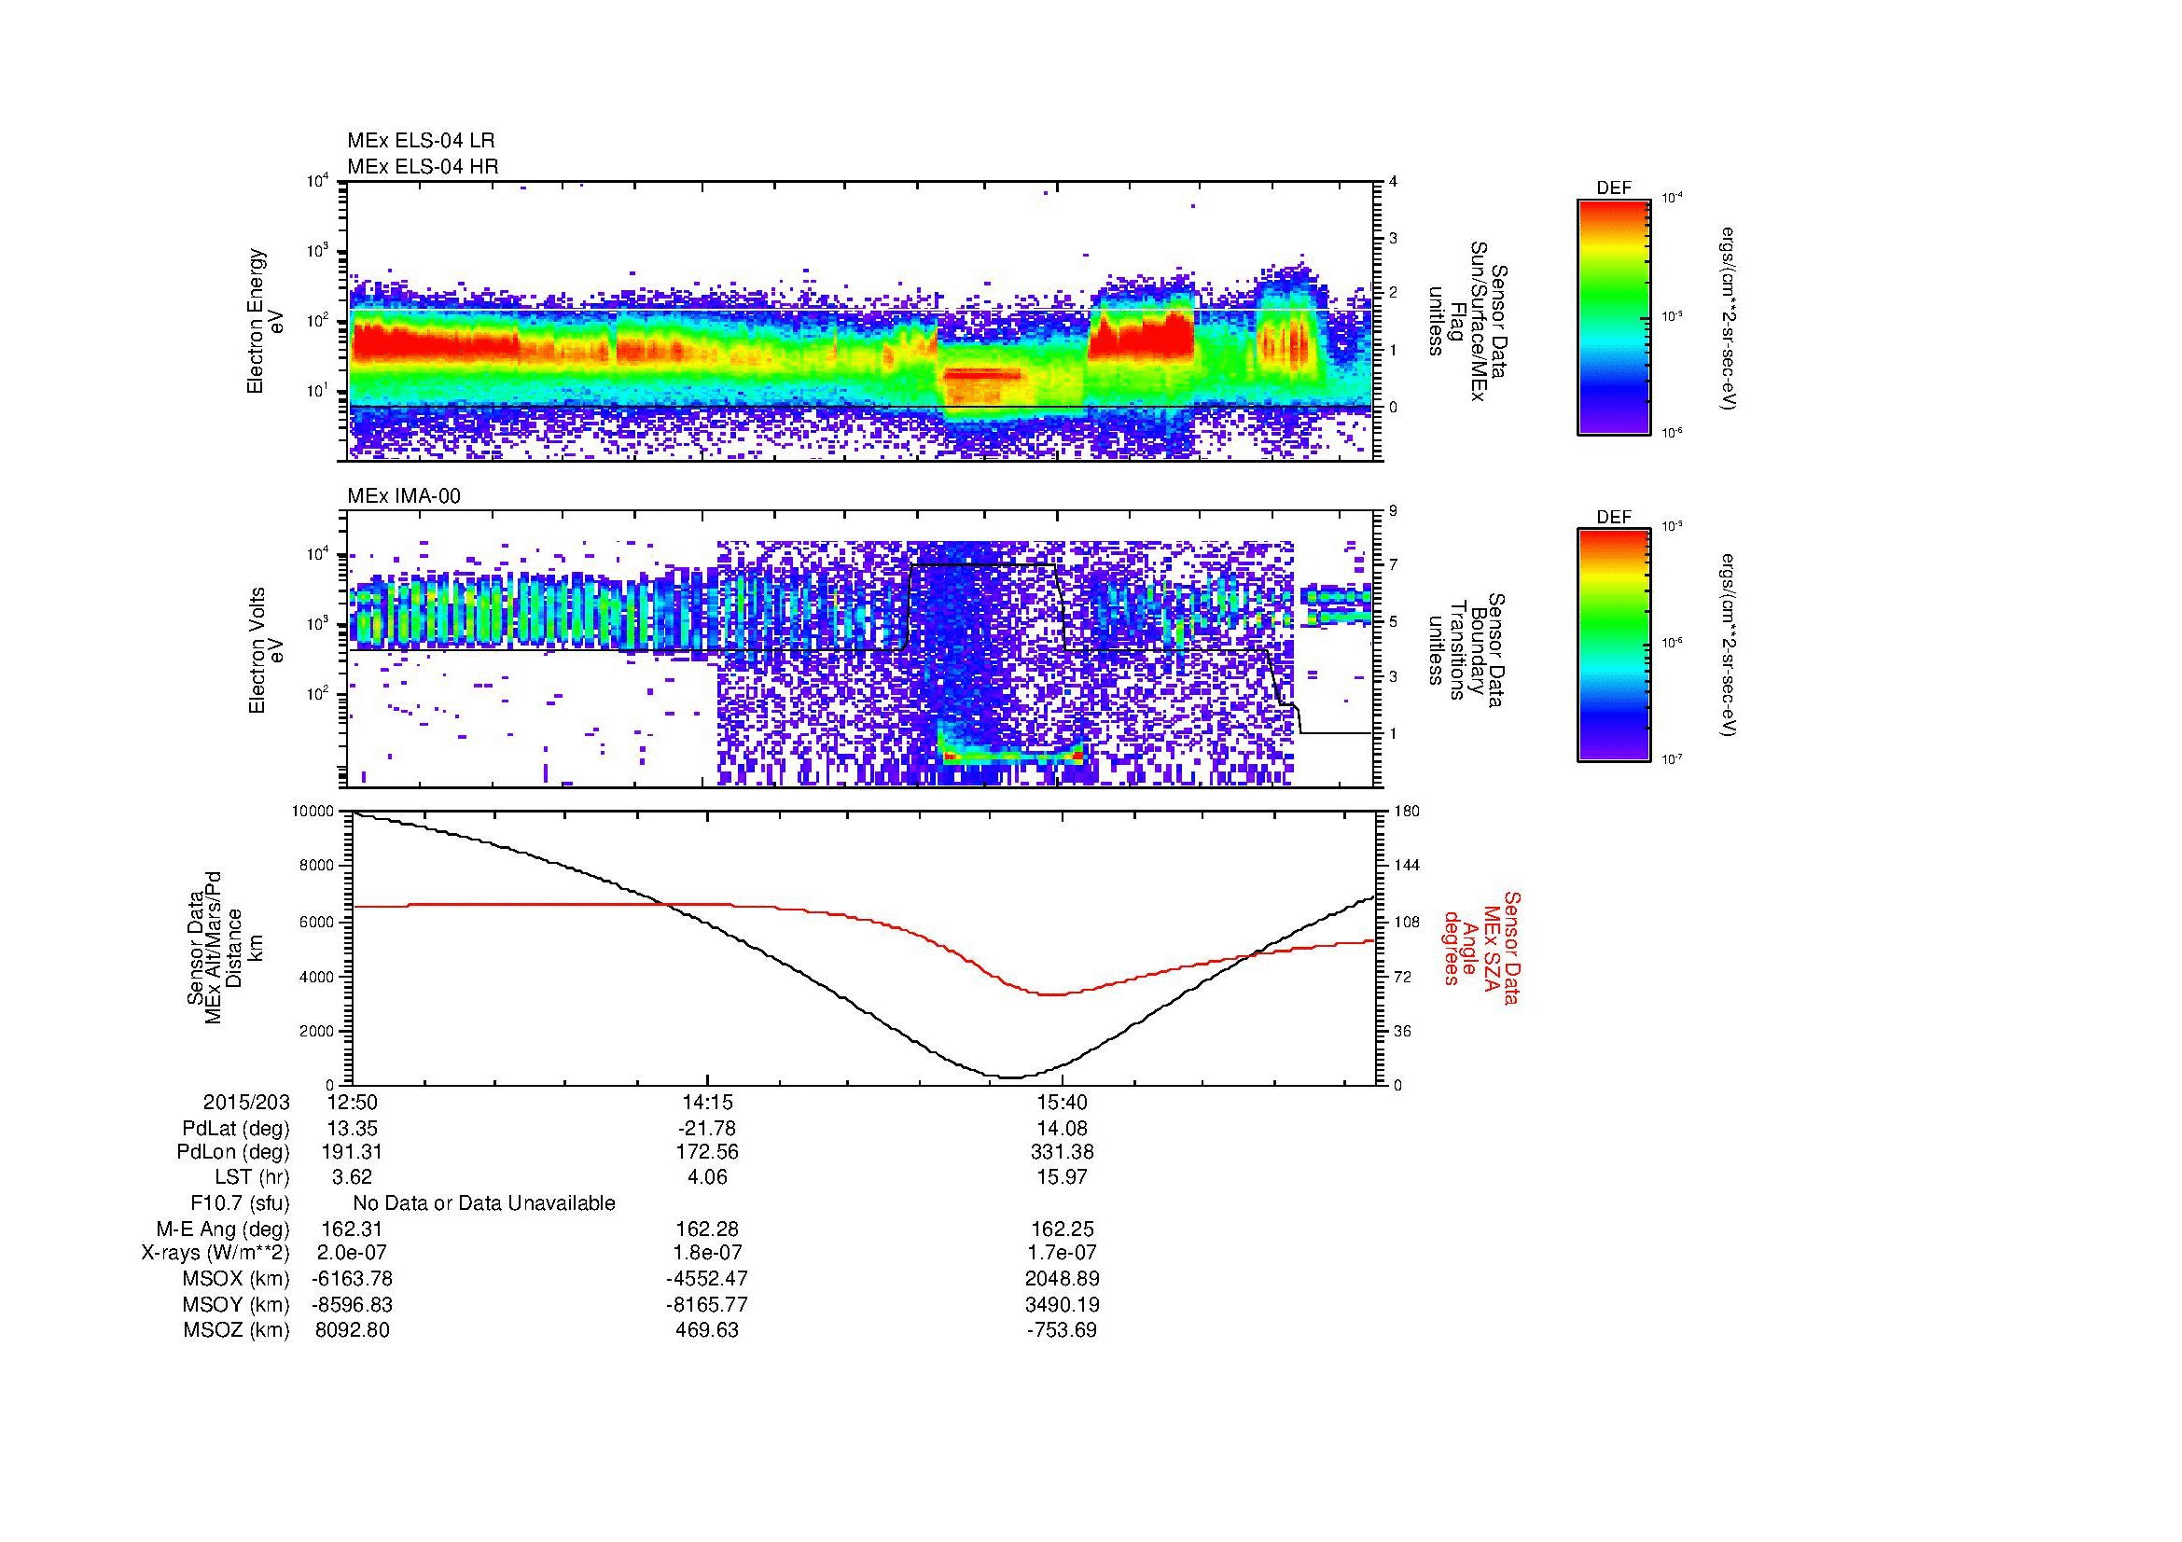The image size is (2182, 1542).
Task: Select the 'MEx ELS-04 HR' title
Action: point(423,166)
